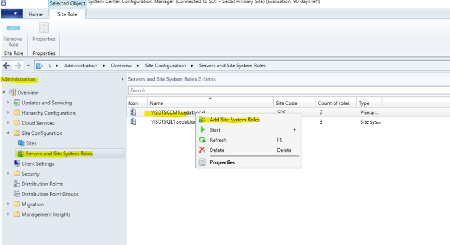Choose Delete in the context menu
This screenshot has width=450, height=245.
[248, 150]
